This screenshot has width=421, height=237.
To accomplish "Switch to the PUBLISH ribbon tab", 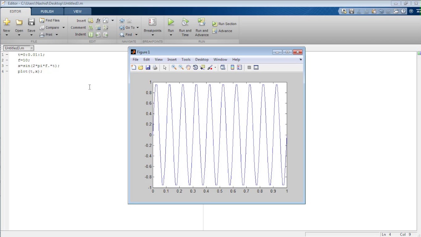I will [x=47, y=11].
